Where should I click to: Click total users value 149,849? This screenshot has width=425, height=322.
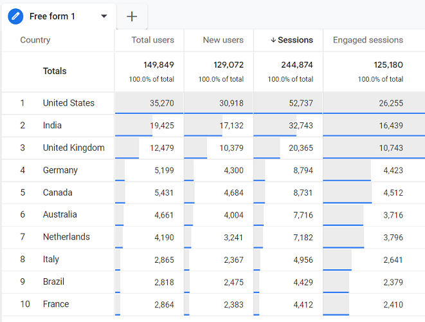click(159, 65)
